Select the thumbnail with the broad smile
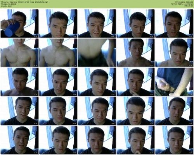The image size is (194, 155). pos(97,24)
